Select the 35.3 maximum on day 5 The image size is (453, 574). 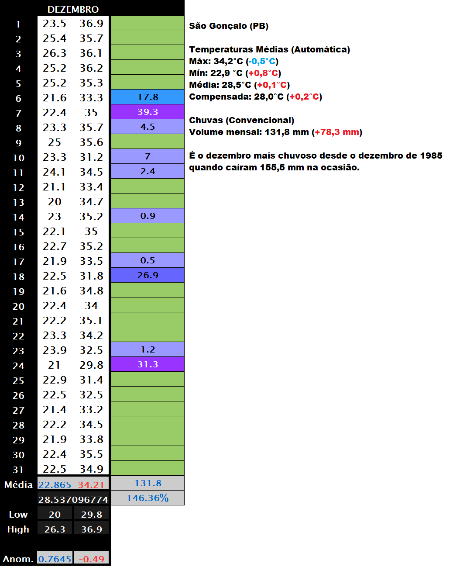click(91, 83)
